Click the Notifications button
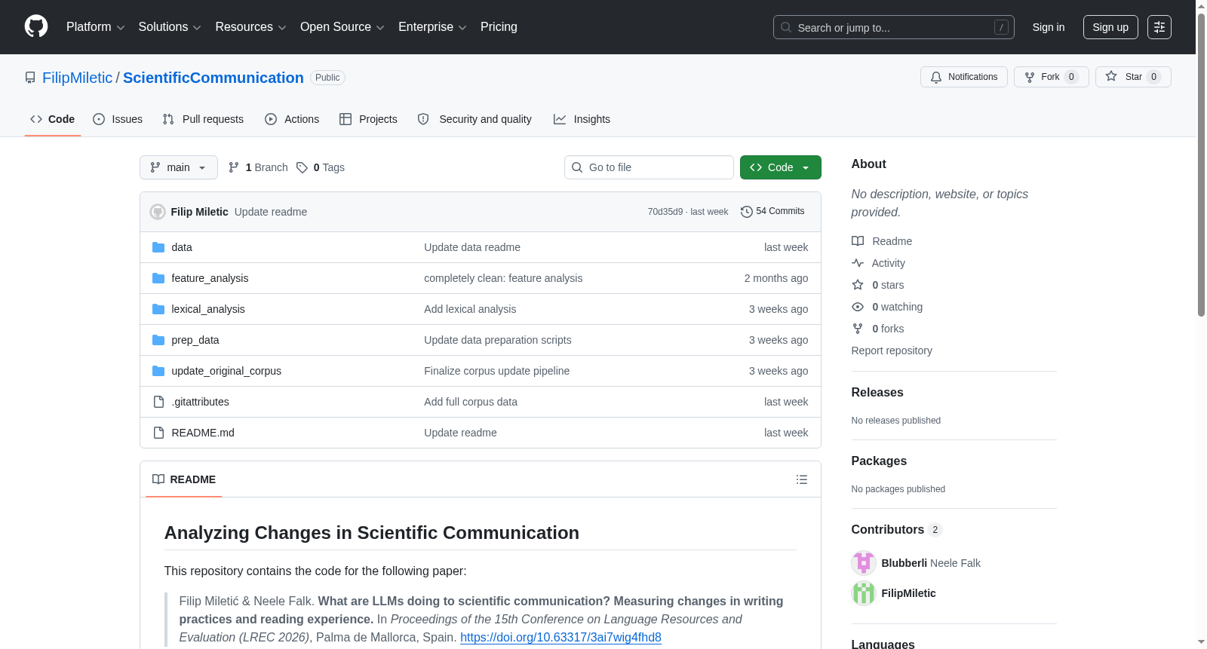Image resolution: width=1207 pixels, height=649 pixels. tap(964, 77)
